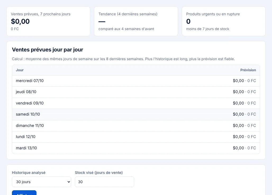Click the Historique analysé label
Screen dimensions: 272x195
tap(29, 173)
